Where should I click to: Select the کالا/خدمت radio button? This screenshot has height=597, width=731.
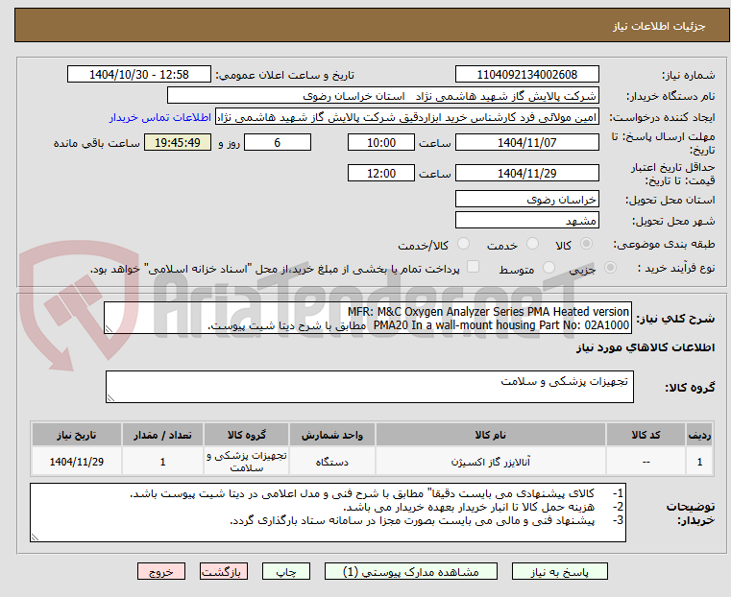click(463, 244)
